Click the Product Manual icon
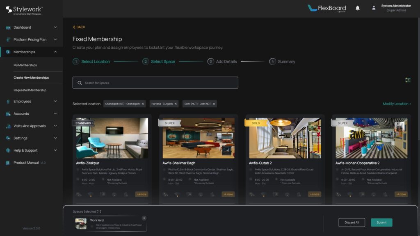 click(8, 163)
